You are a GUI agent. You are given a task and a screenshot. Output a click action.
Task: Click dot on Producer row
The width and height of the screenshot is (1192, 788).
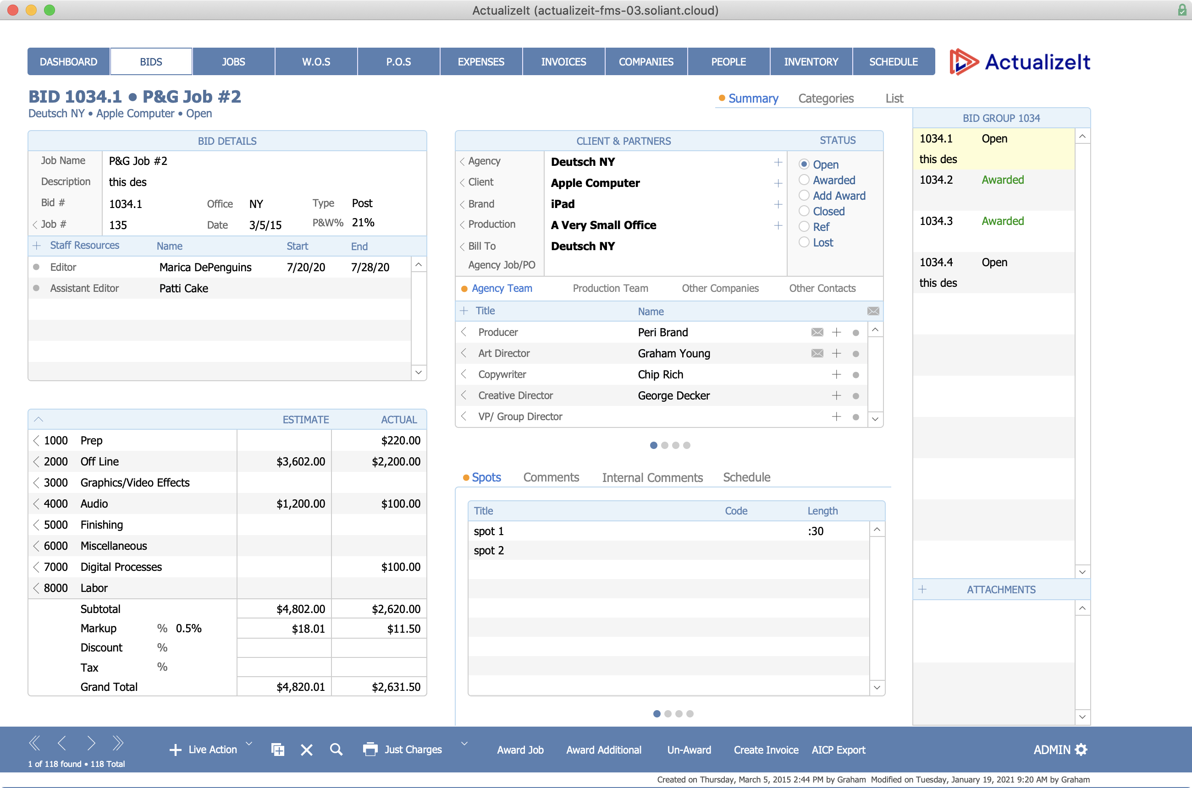click(855, 333)
